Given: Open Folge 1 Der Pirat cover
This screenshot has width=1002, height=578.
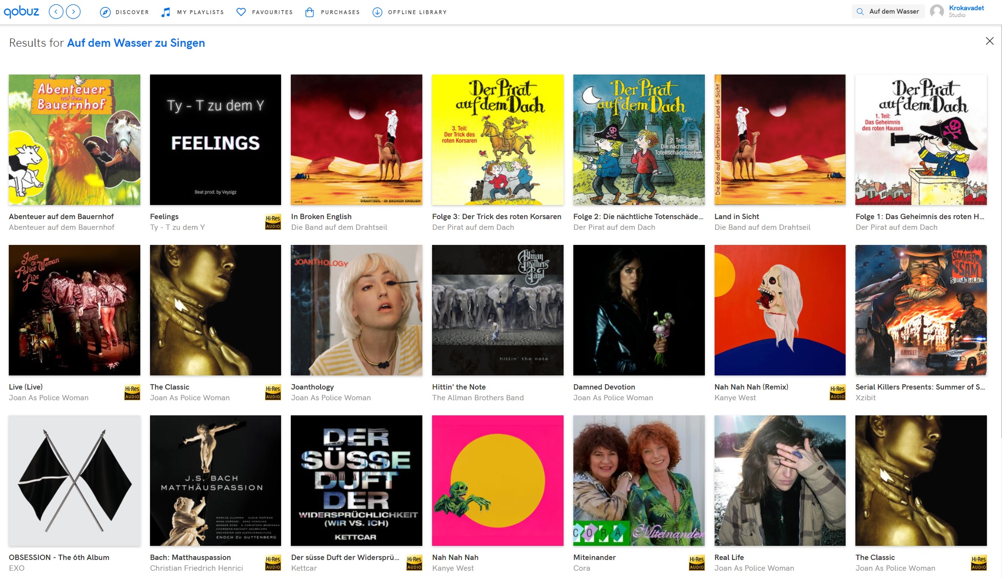Looking at the screenshot, I should point(921,140).
